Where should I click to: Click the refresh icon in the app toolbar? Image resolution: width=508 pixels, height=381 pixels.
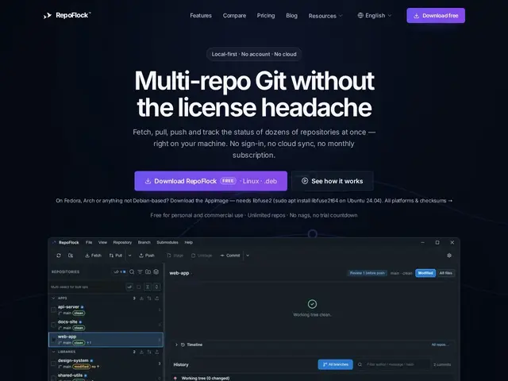click(59, 256)
